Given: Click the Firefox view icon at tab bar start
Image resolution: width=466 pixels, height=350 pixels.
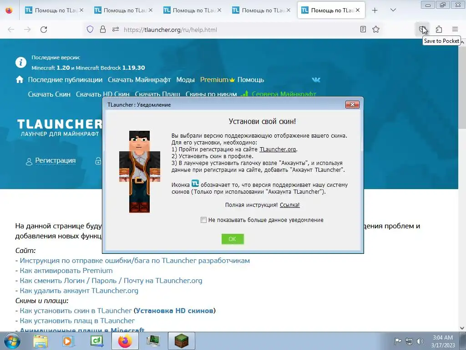Looking at the screenshot, I should pos(9,10).
